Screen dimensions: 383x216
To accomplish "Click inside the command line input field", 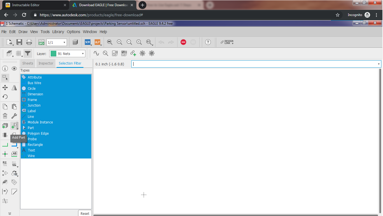I will 252,64.
